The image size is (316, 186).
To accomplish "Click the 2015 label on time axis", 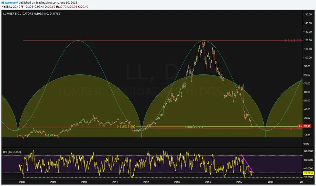I will (239, 182).
